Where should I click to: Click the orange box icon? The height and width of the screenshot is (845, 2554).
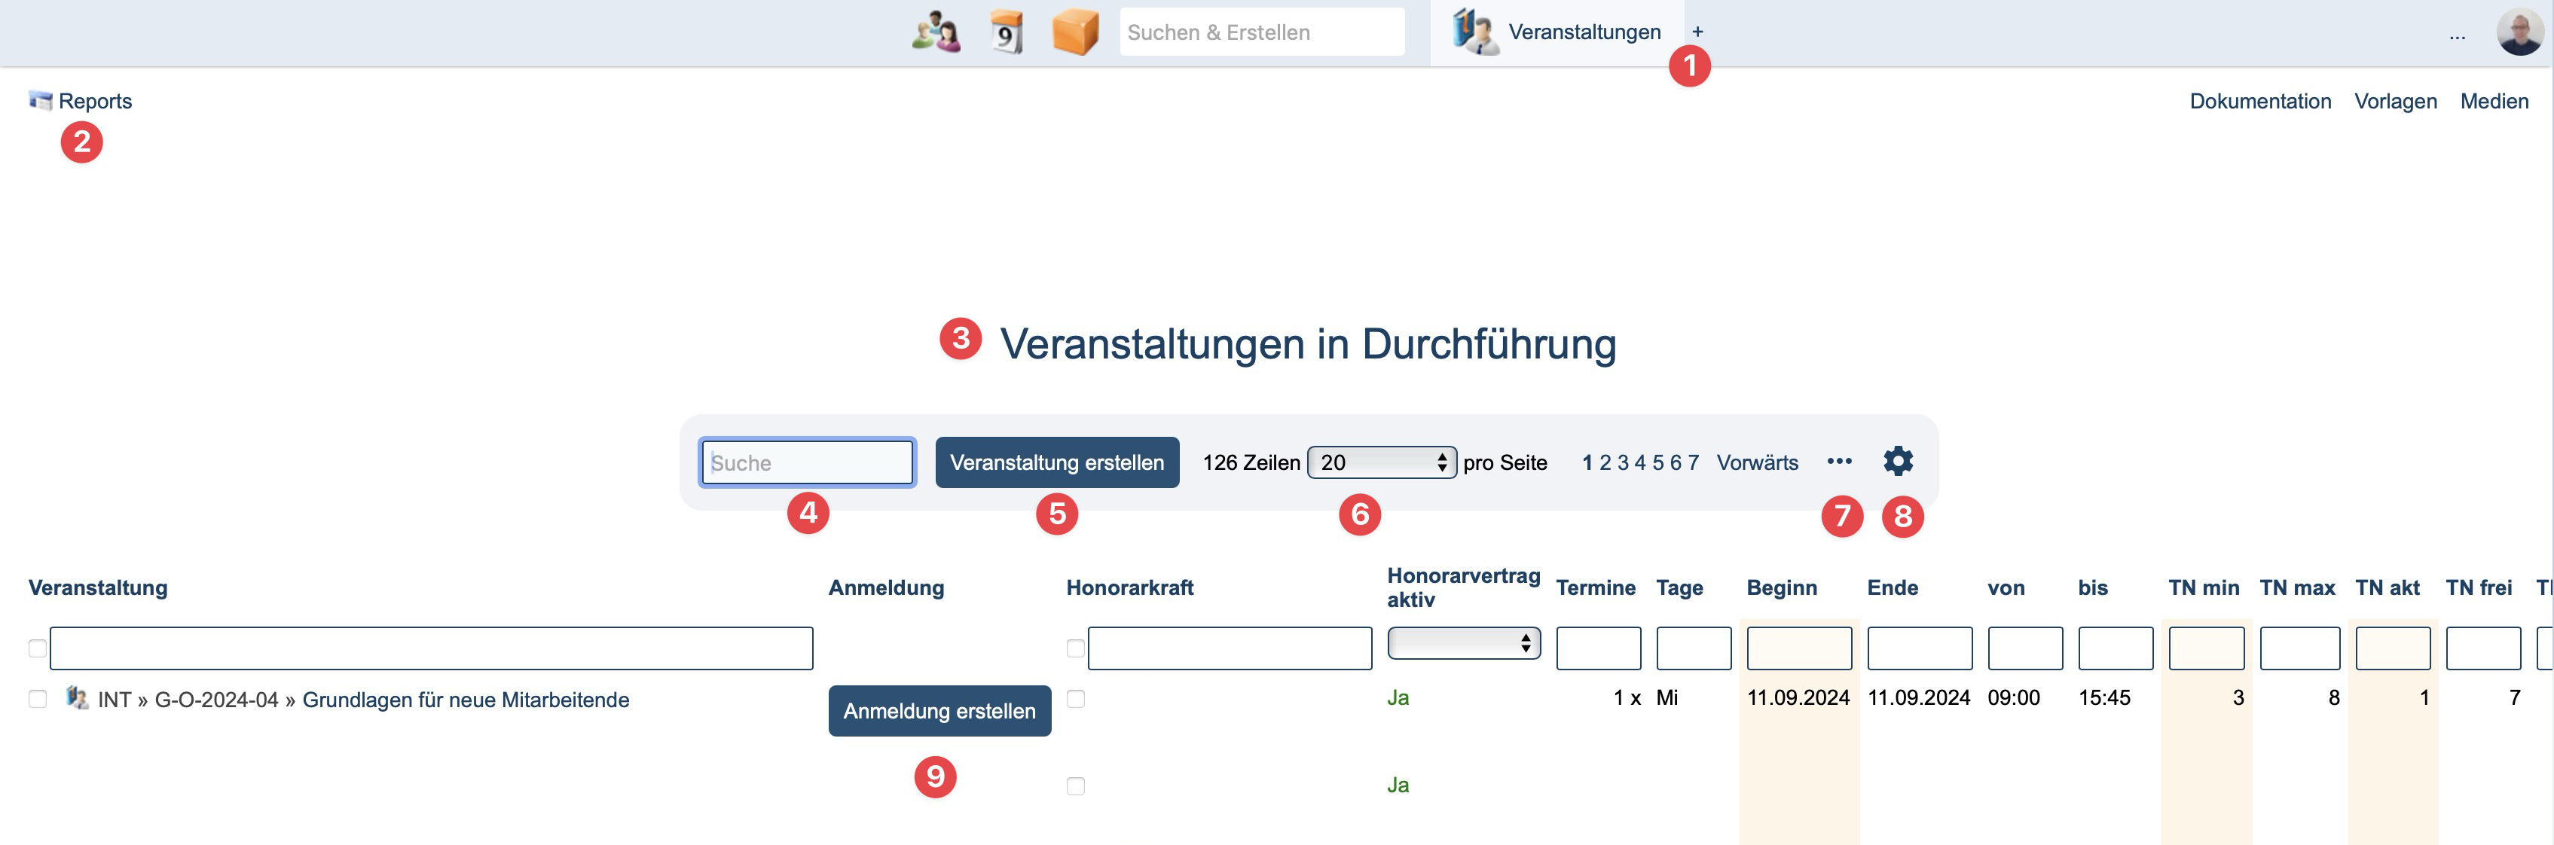point(1075,32)
